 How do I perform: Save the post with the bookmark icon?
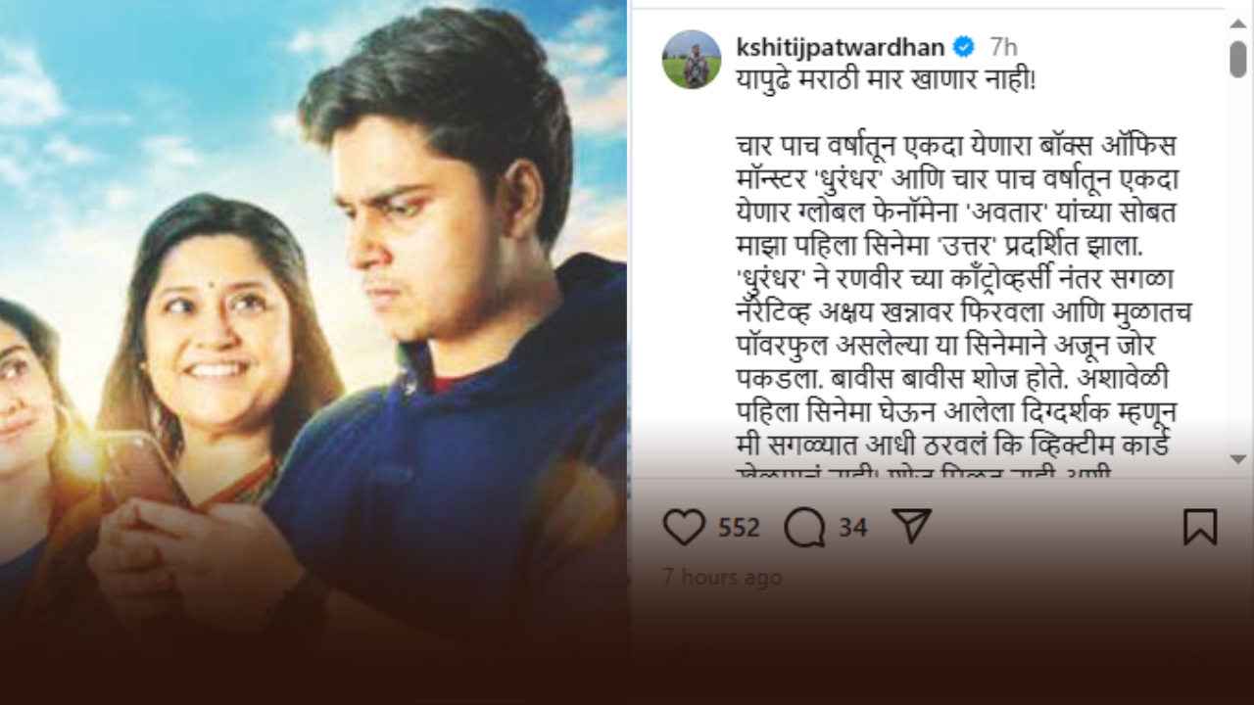point(1200,528)
